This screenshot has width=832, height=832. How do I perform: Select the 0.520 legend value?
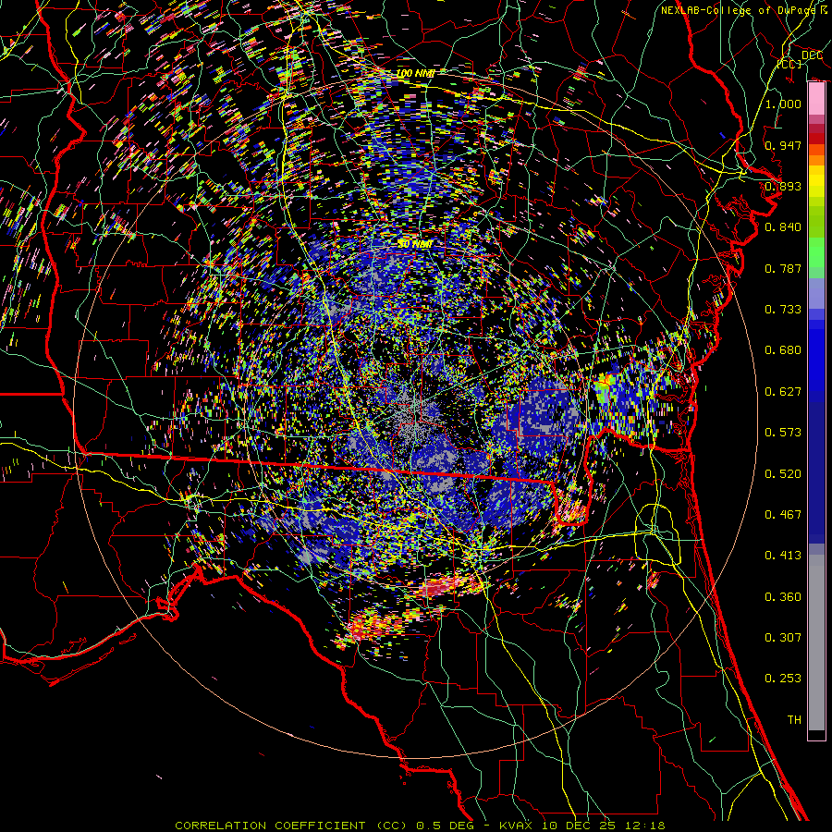coord(783,474)
